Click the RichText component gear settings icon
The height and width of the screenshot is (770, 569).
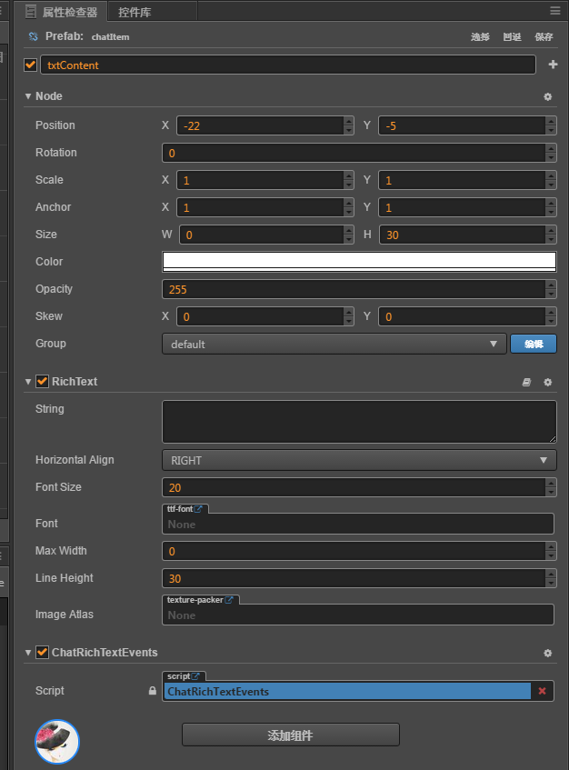click(547, 383)
